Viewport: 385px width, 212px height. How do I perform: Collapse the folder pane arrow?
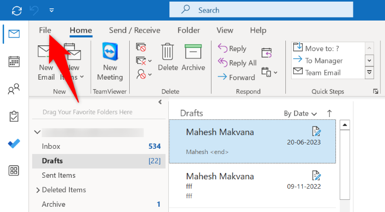pyautogui.click(x=160, y=102)
